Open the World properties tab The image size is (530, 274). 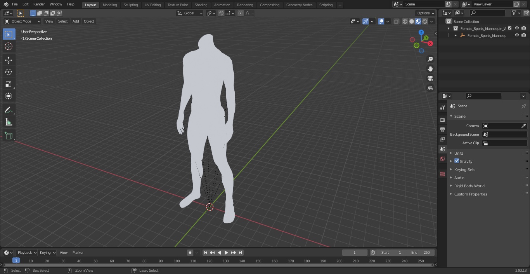(x=442, y=159)
